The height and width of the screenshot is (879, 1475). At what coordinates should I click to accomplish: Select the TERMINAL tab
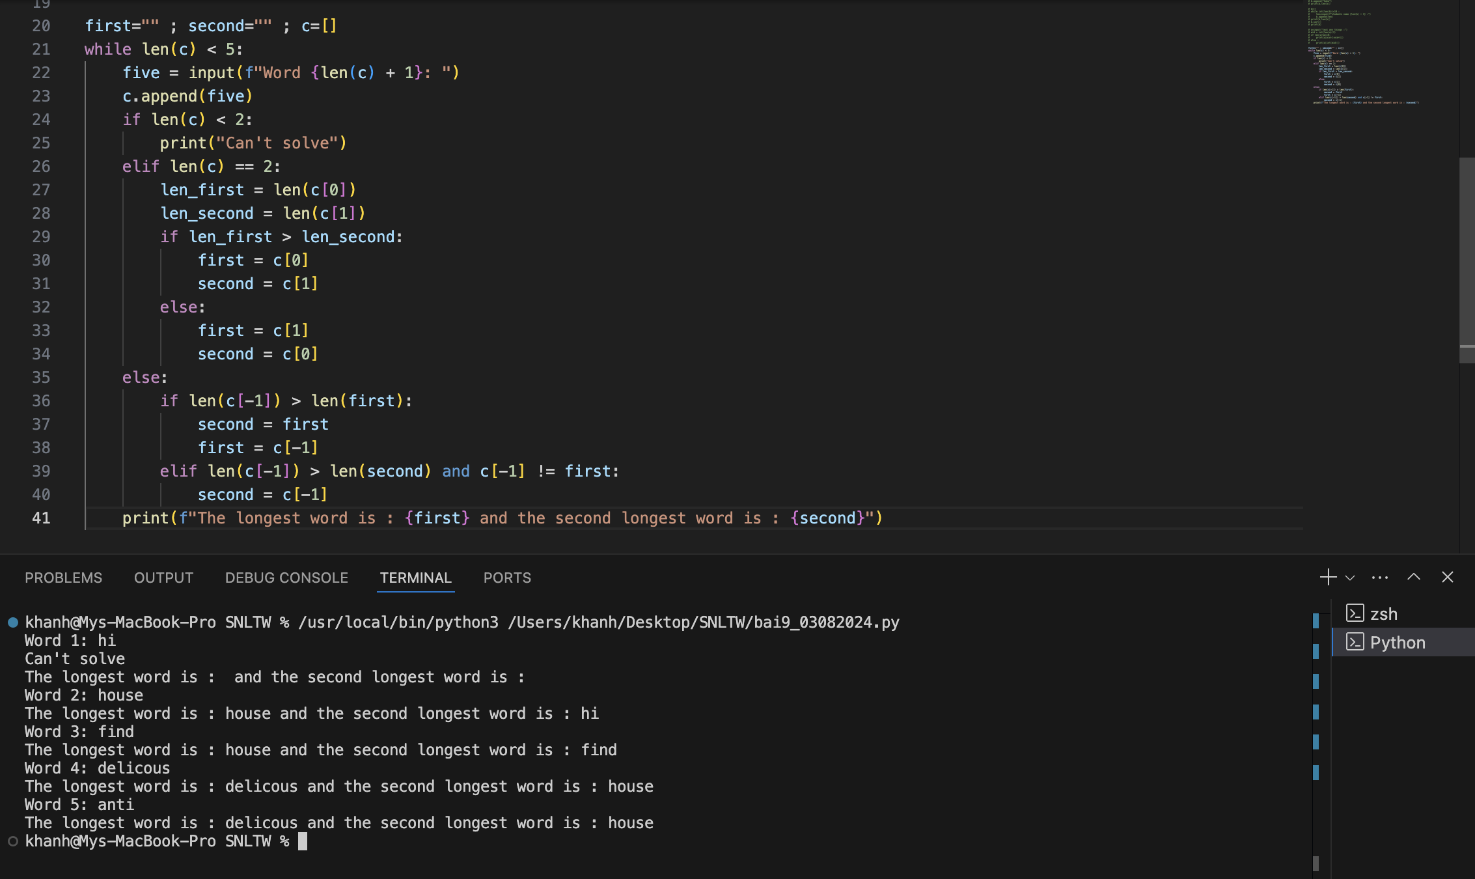pos(415,578)
